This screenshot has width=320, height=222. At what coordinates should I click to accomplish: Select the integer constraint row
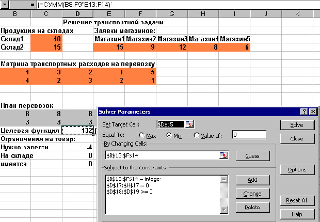tap(134, 179)
